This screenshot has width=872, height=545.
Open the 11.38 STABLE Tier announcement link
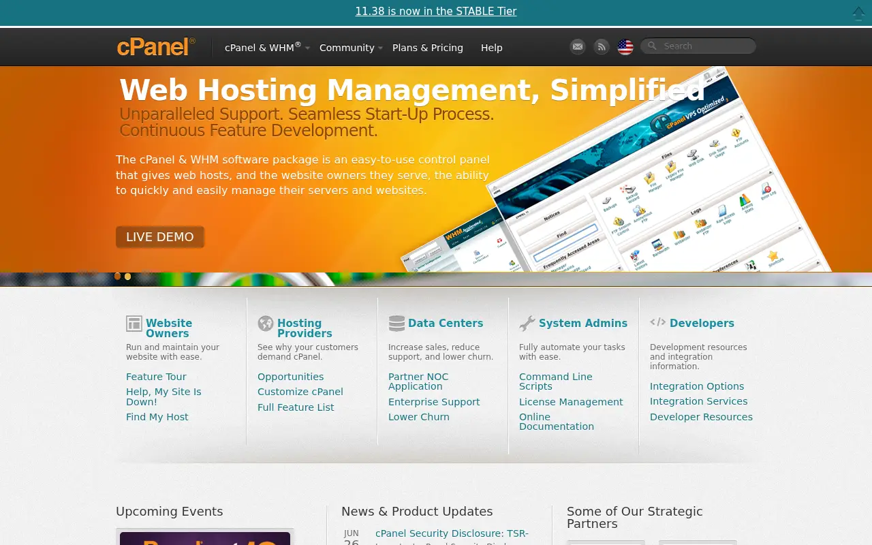[436, 11]
